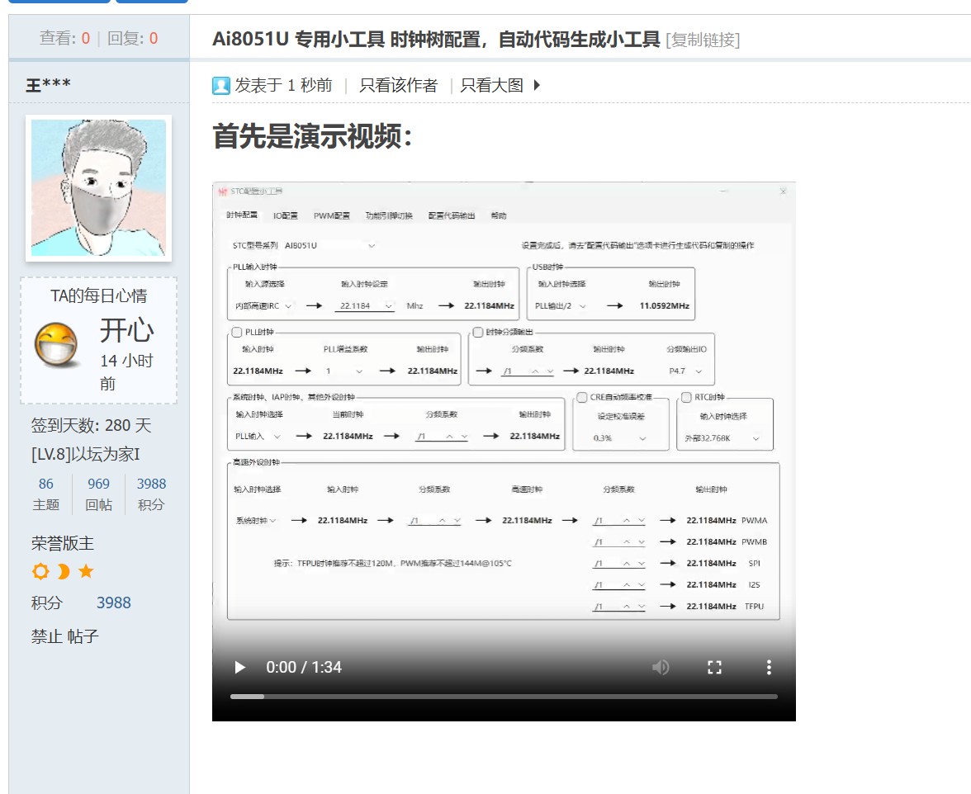Image resolution: width=971 pixels, height=794 pixels.
Task: Open profile of user 王***
Action: (x=48, y=84)
